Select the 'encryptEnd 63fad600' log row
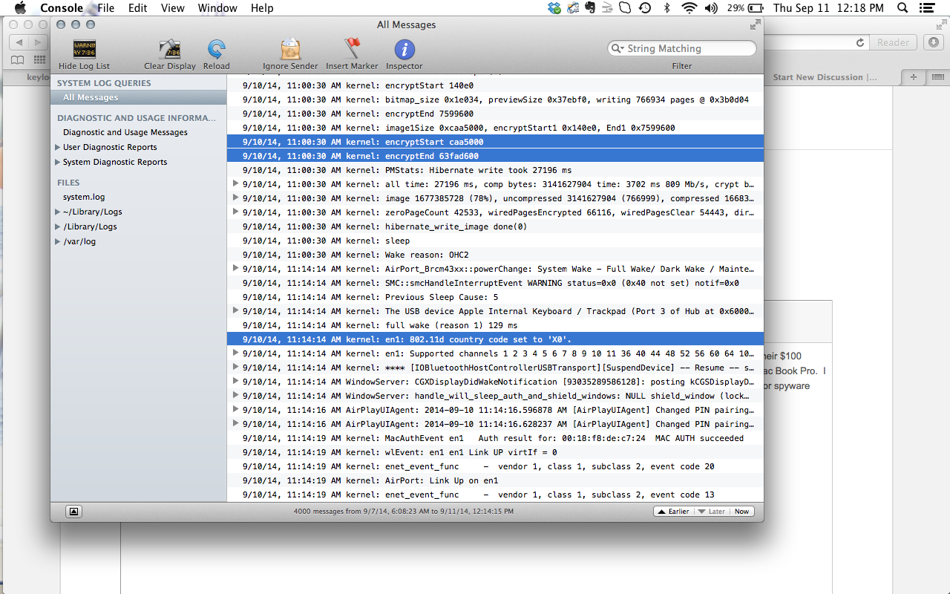This screenshot has width=950, height=594. (495, 156)
